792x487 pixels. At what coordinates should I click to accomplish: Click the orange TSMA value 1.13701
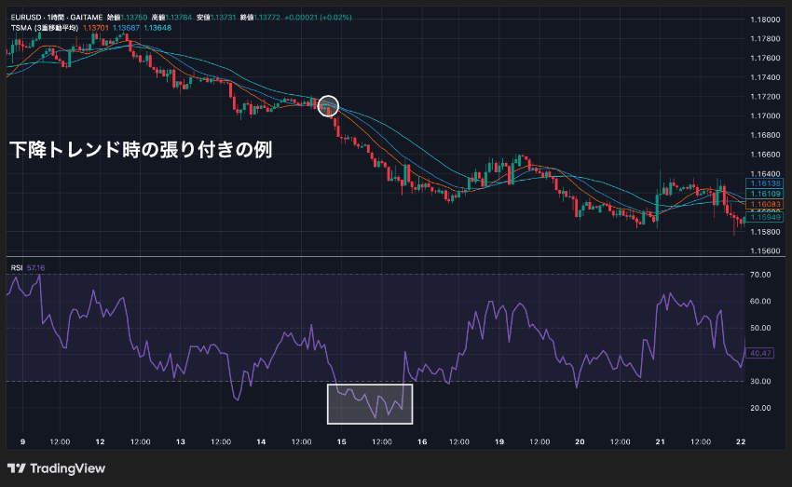tap(95, 28)
